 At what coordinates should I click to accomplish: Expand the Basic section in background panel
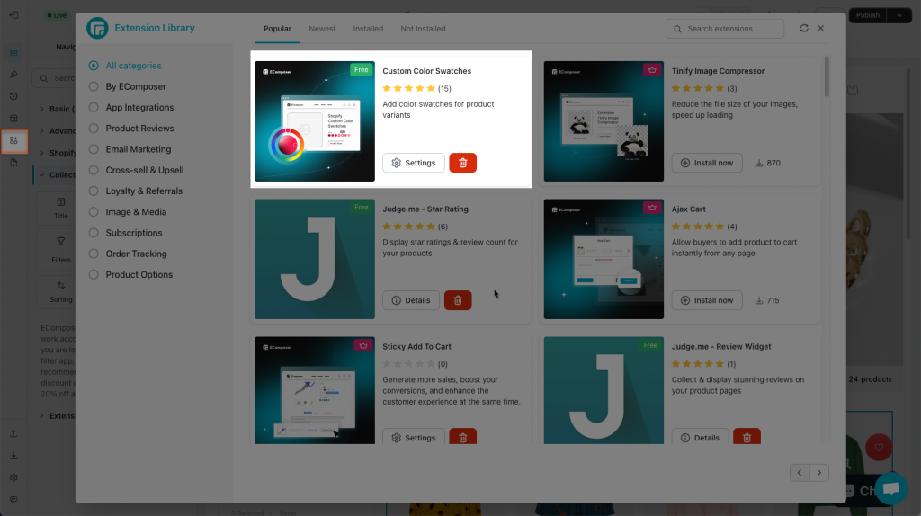41,109
